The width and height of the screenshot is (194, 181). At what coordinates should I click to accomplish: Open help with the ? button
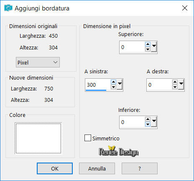(140, 168)
